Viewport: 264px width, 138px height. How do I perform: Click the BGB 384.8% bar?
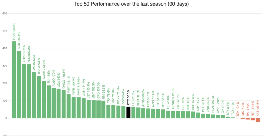[19, 85]
